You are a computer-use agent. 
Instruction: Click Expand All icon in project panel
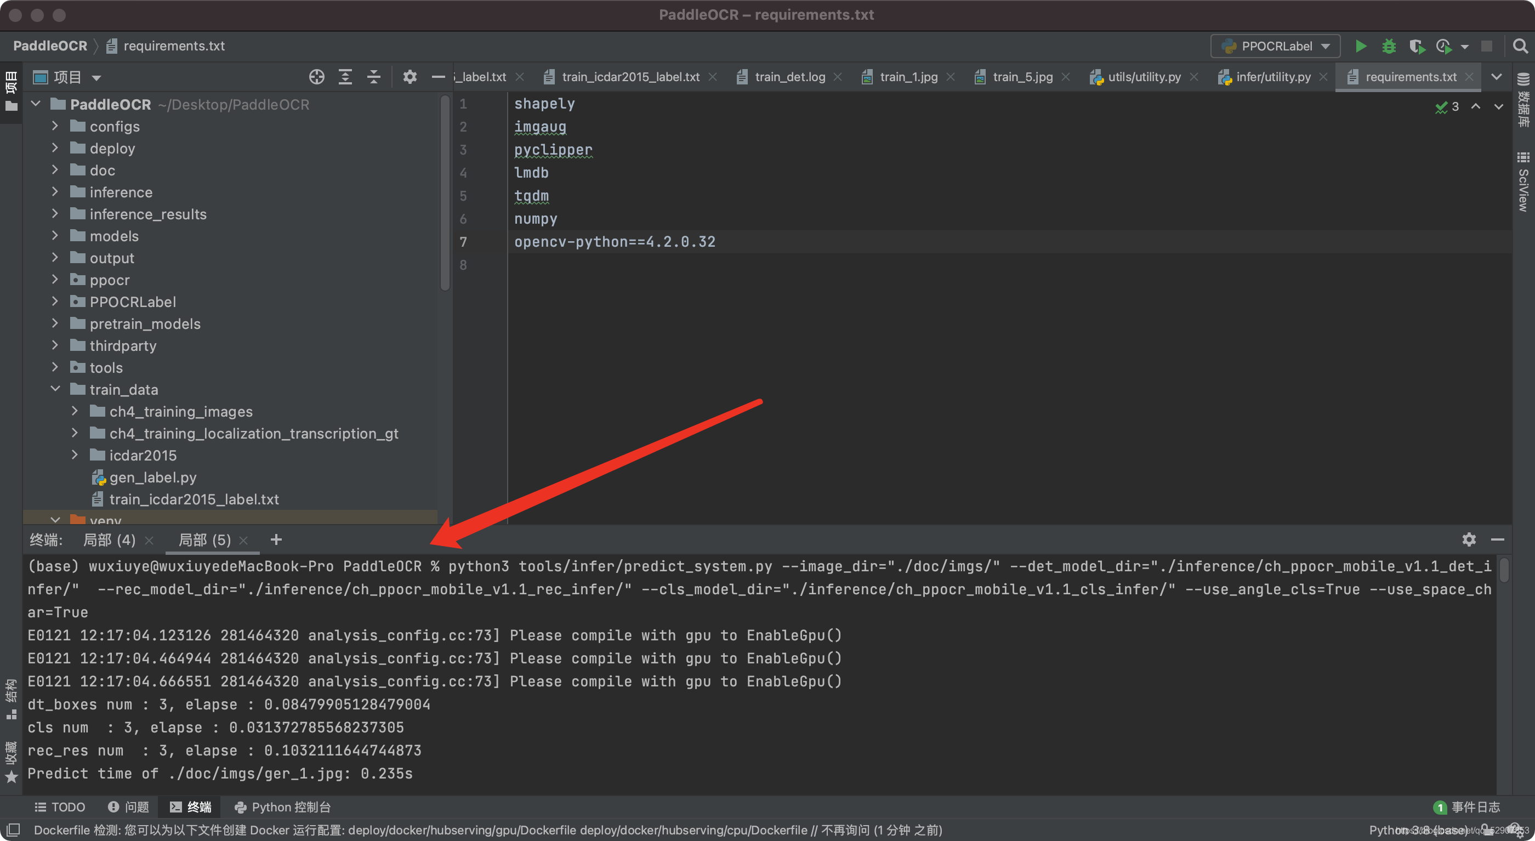[x=345, y=77]
